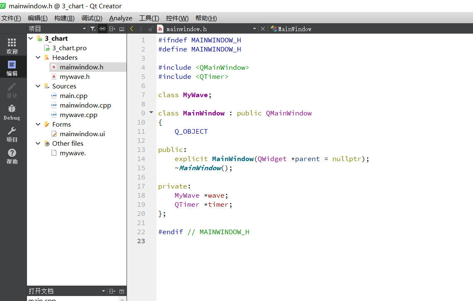Collapse the 3_chart project node
The height and width of the screenshot is (301, 473).
pyautogui.click(x=31, y=38)
